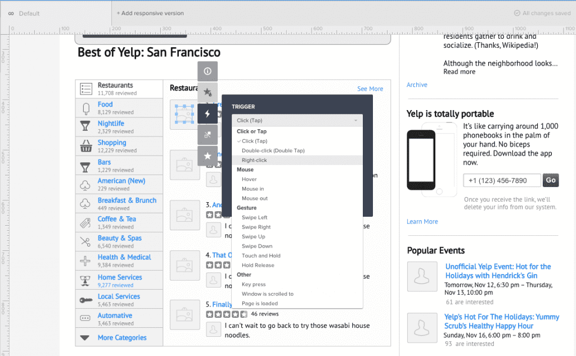The width and height of the screenshot is (576, 356).
Task: Click the phone illustration image
Action: [431, 160]
